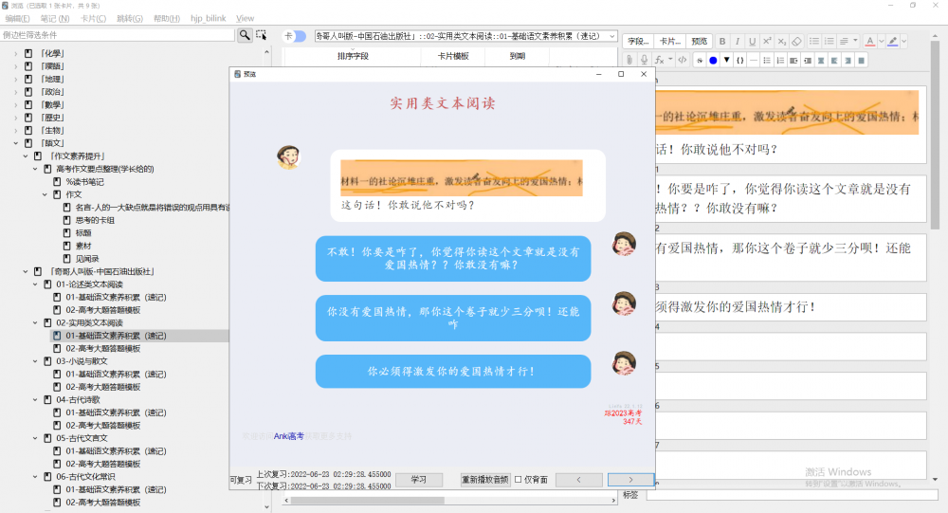
Task: Insert horizontal rule dash icon
Action: [754, 60]
